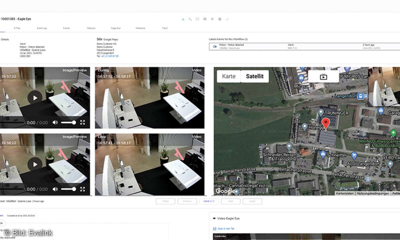The height and width of the screenshot is (240, 400).
Task: Click the TRUNINGER map marker
Action: click(x=321, y=112)
